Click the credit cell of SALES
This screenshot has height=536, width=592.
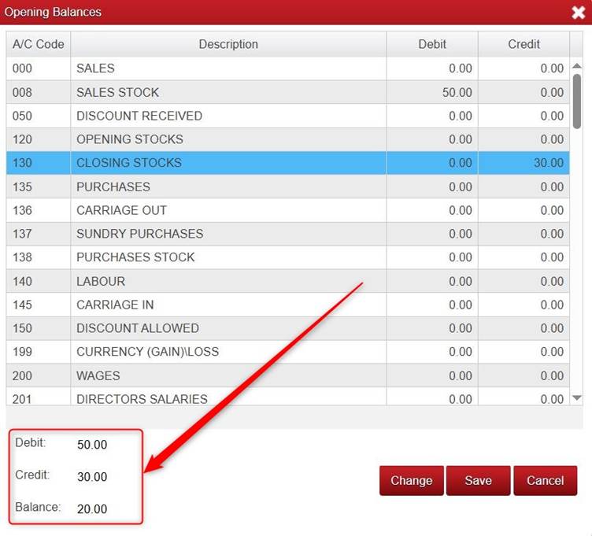pos(524,68)
